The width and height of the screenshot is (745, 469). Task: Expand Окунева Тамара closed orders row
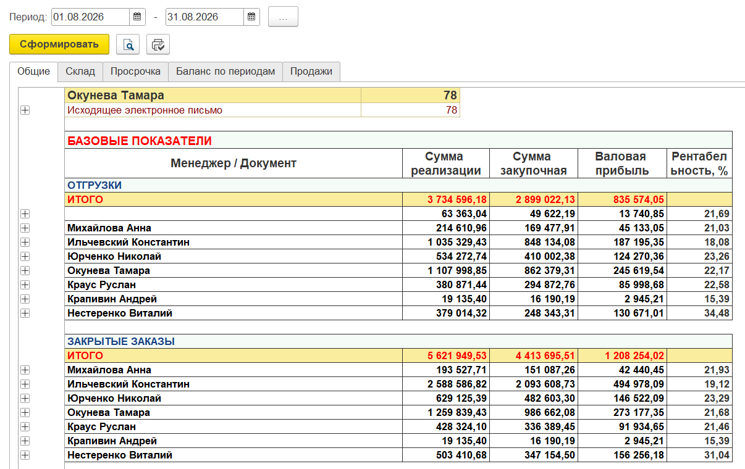[x=25, y=413]
